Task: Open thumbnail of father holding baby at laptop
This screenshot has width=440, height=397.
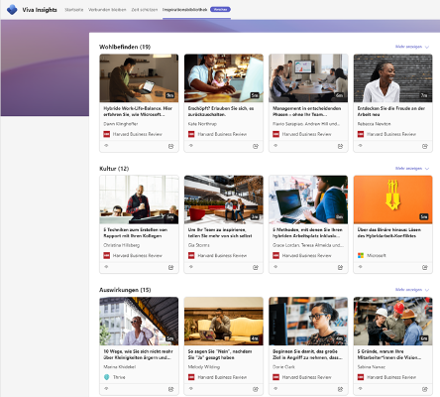Action: pos(224,78)
